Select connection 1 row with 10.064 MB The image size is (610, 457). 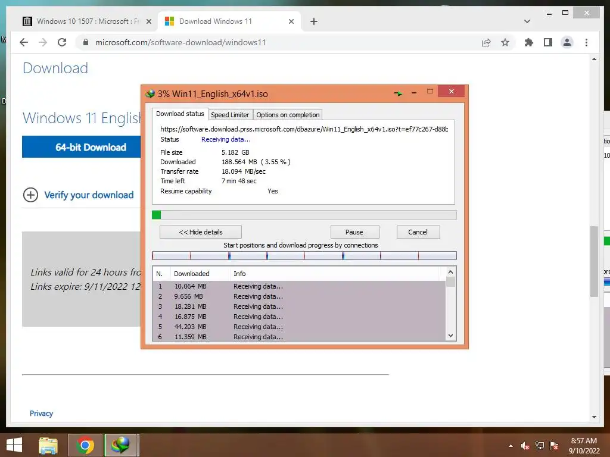coord(299,286)
